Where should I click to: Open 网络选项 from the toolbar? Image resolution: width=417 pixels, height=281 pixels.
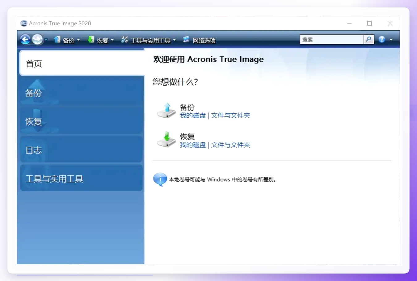(199, 40)
